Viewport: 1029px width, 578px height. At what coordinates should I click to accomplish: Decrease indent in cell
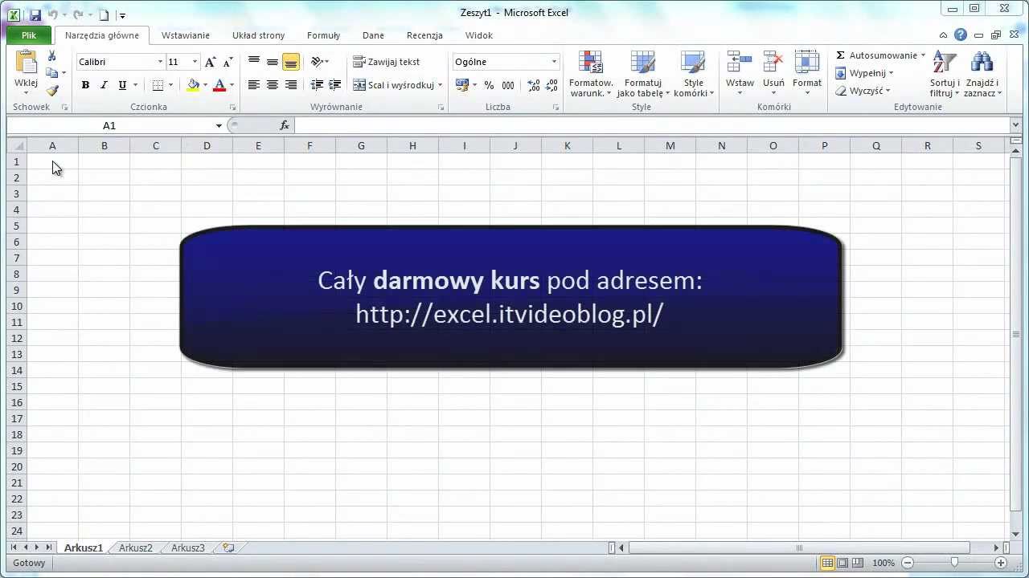pyautogui.click(x=317, y=85)
